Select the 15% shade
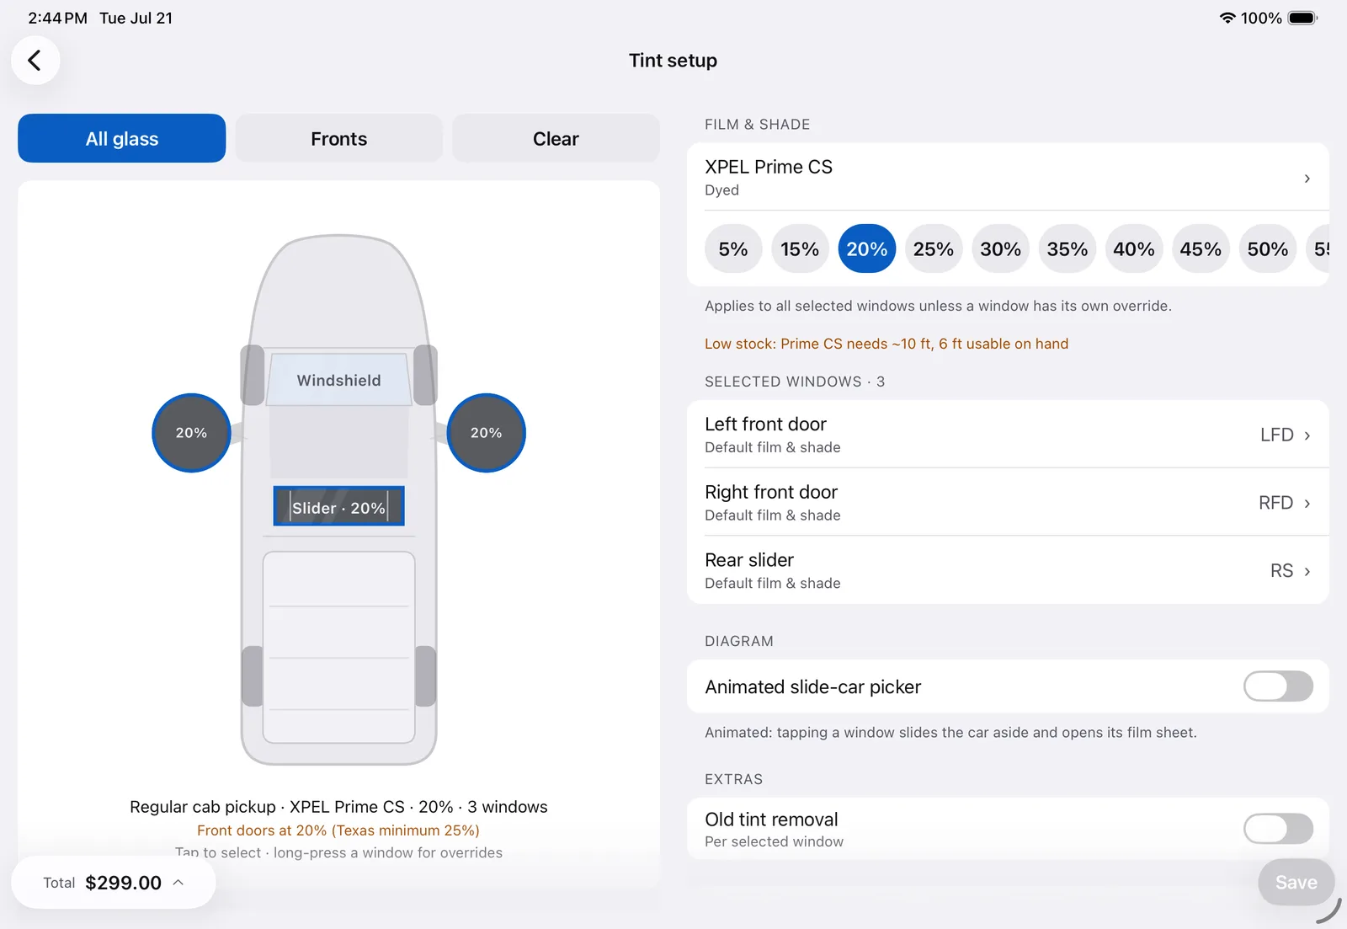1347x929 pixels. point(800,248)
